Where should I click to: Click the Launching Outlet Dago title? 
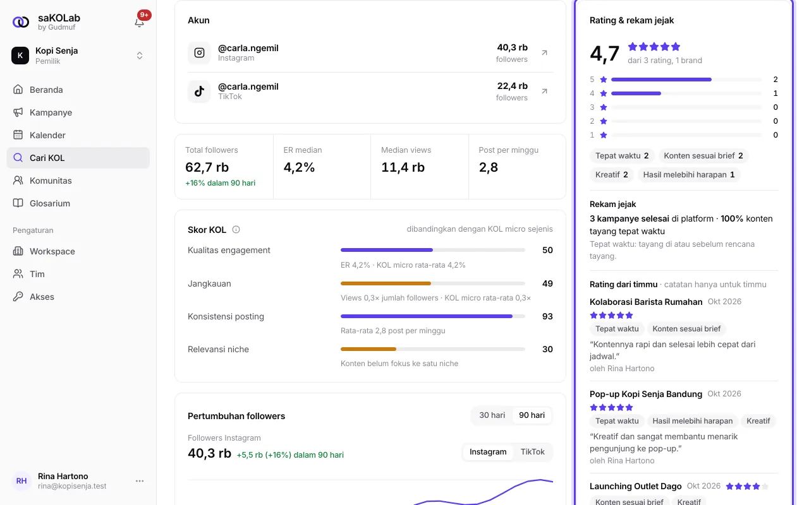click(x=636, y=486)
